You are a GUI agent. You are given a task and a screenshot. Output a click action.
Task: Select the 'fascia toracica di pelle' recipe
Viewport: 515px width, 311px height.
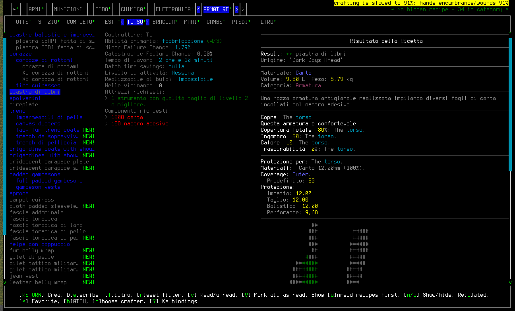pos(48,231)
